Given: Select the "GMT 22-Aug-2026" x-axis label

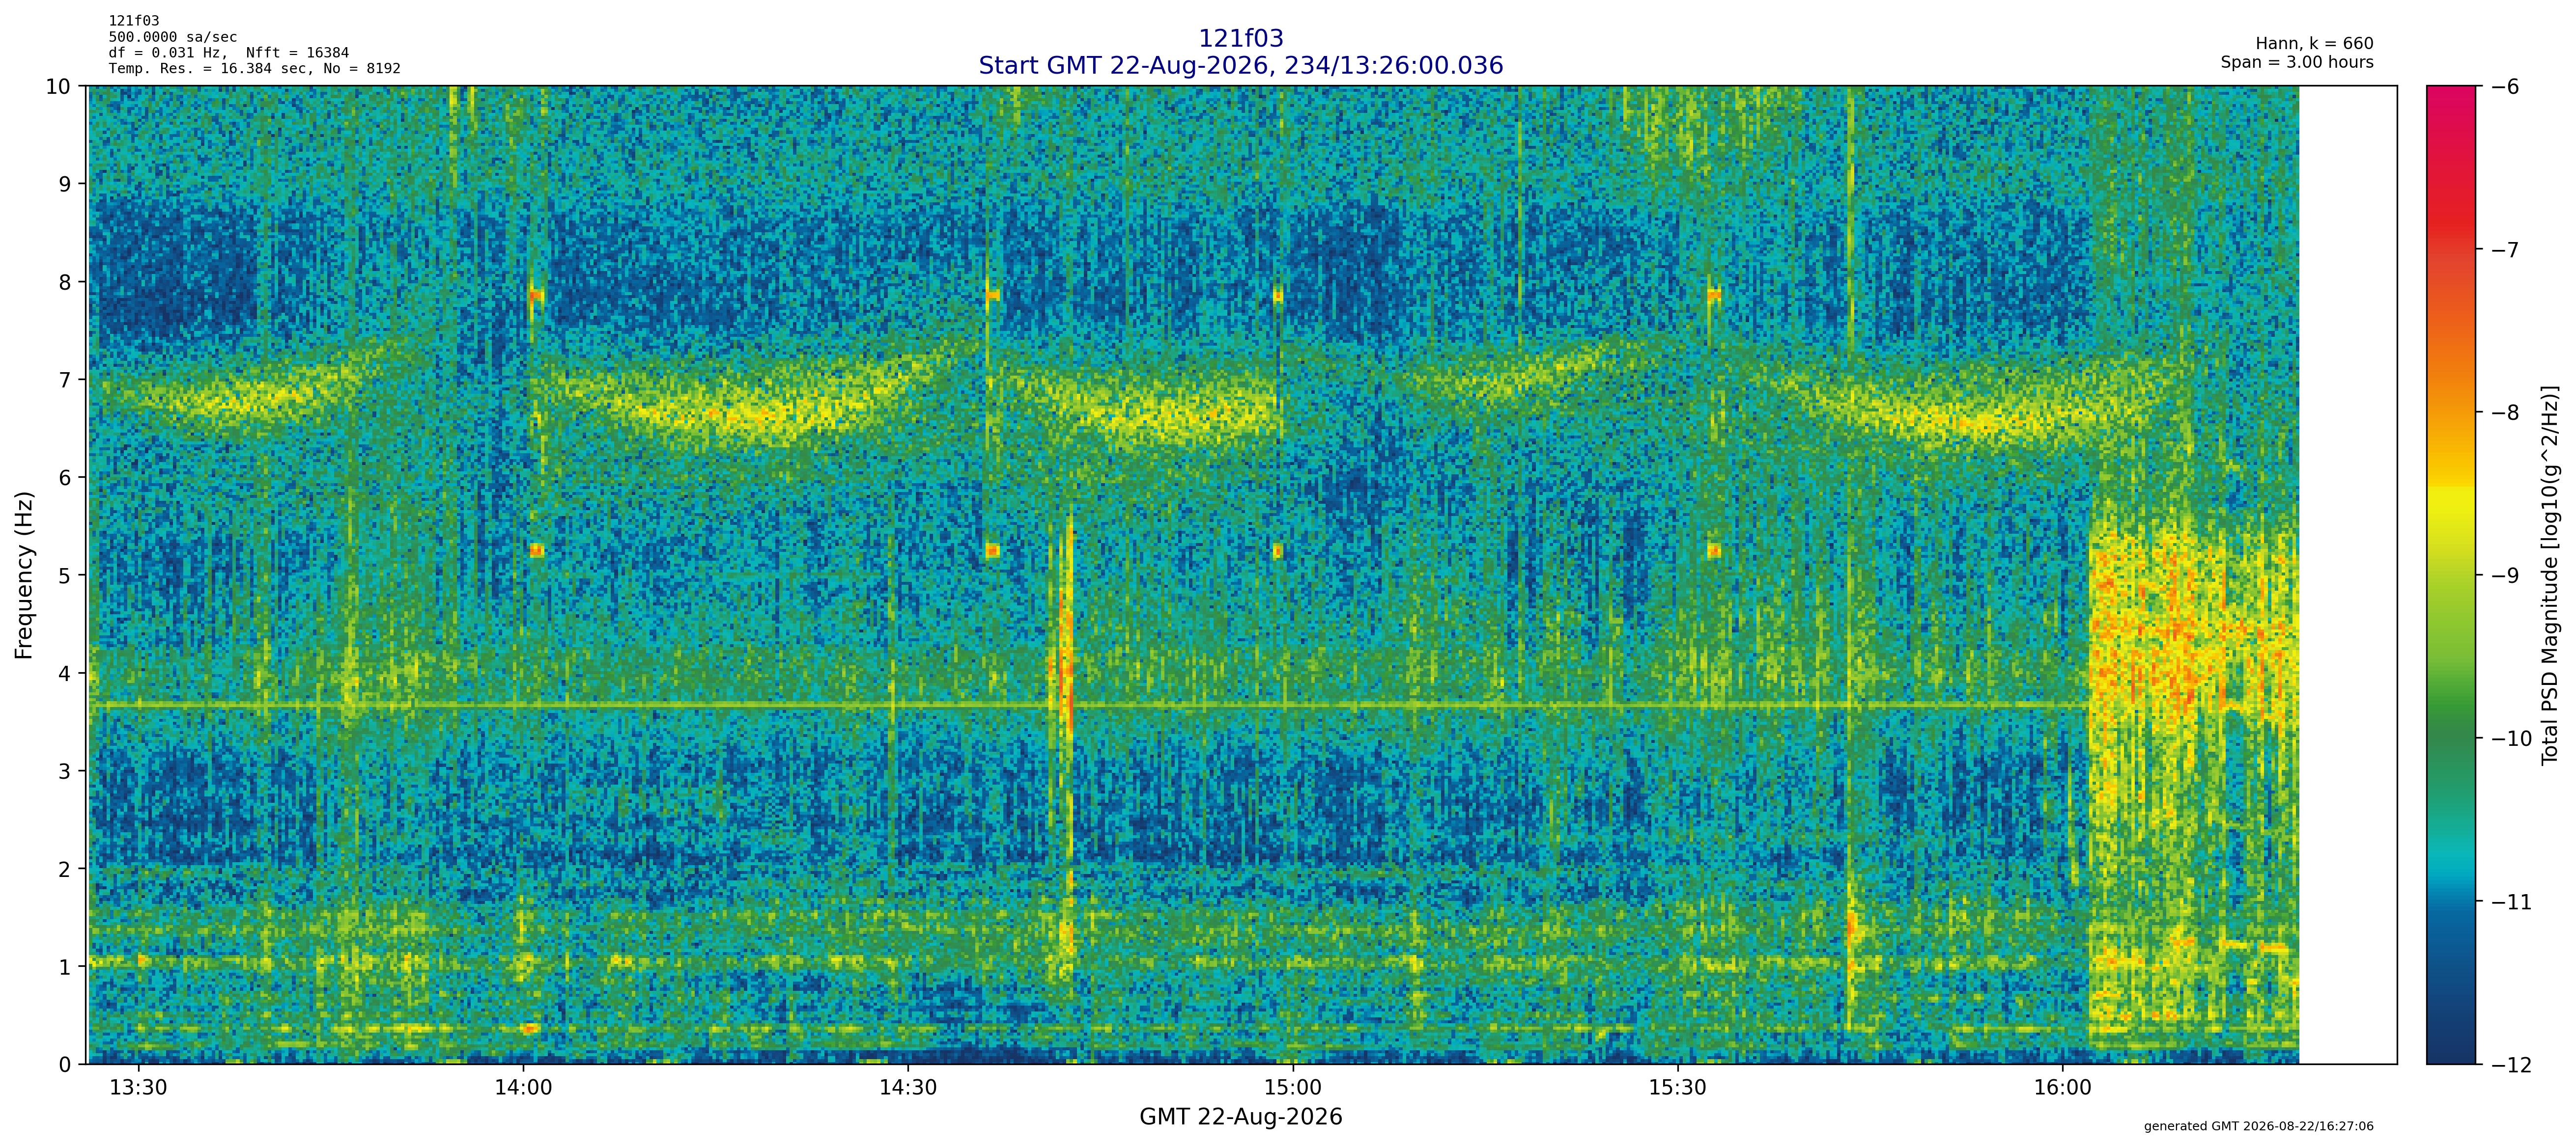Looking at the screenshot, I should [1240, 1117].
